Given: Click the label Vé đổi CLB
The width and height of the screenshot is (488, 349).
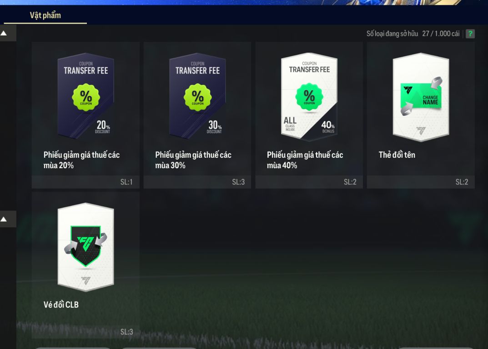Looking at the screenshot, I should 61,305.
